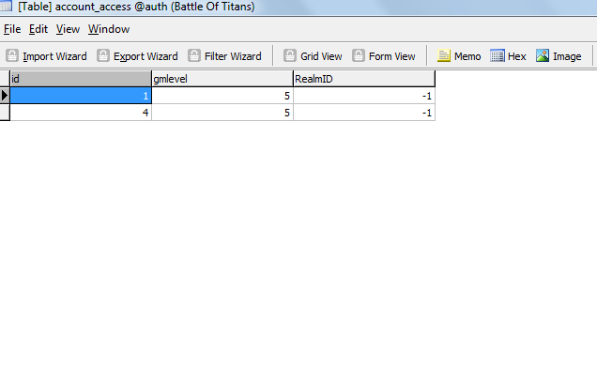
Task: Click the Import Wizard label
Action: coord(54,56)
